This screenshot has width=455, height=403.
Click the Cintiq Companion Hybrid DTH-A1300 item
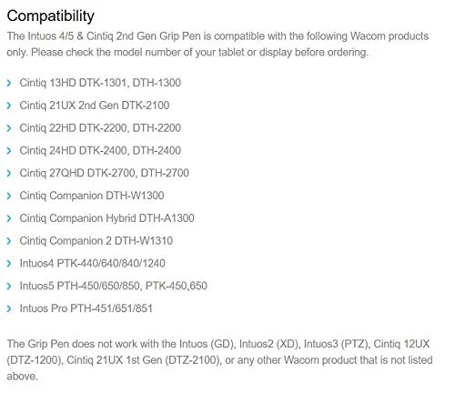[106, 218]
